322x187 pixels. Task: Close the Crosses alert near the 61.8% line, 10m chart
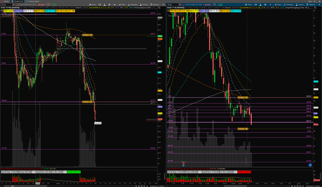pos(91,35)
